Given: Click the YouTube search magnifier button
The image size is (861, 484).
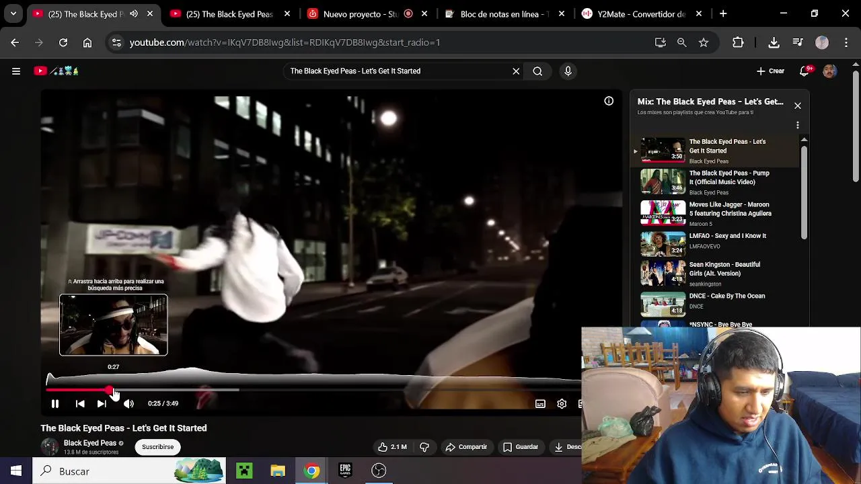Looking at the screenshot, I should [537, 71].
